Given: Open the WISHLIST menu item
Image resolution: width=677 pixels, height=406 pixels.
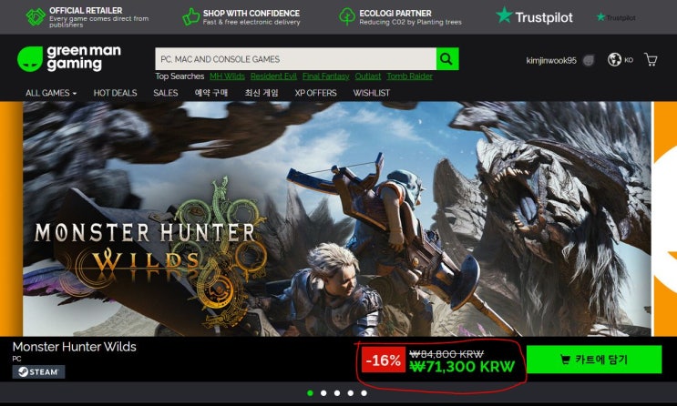Looking at the screenshot, I should point(372,93).
